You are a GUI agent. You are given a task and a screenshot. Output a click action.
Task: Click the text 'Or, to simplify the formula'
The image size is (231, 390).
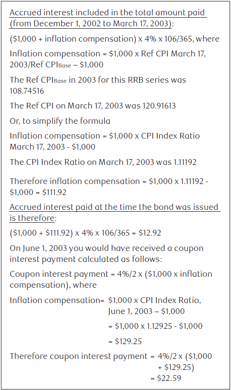[x=60, y=121]
